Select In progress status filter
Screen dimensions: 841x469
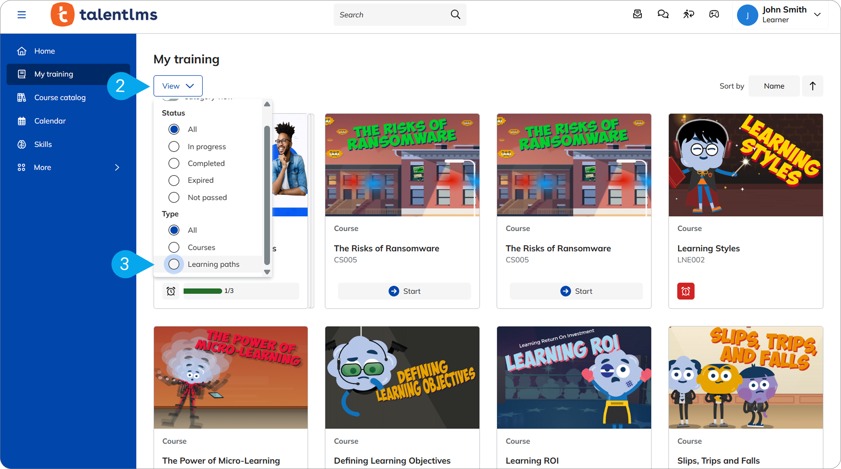coord(174,146)
